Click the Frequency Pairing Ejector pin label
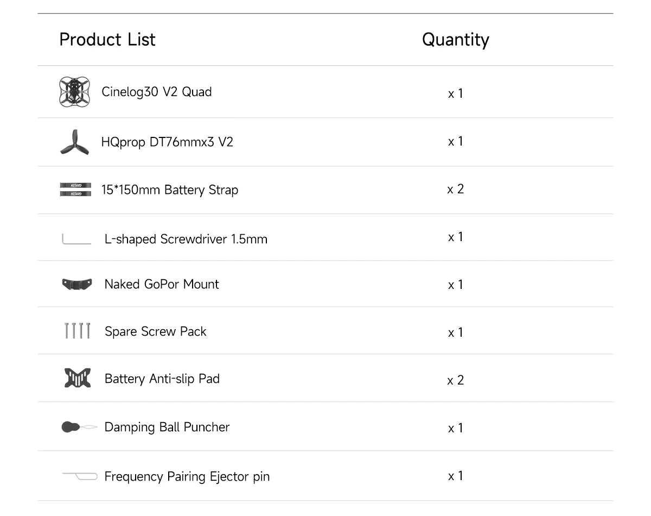Screen dimensions: 651x516 [x=187, y=477]
